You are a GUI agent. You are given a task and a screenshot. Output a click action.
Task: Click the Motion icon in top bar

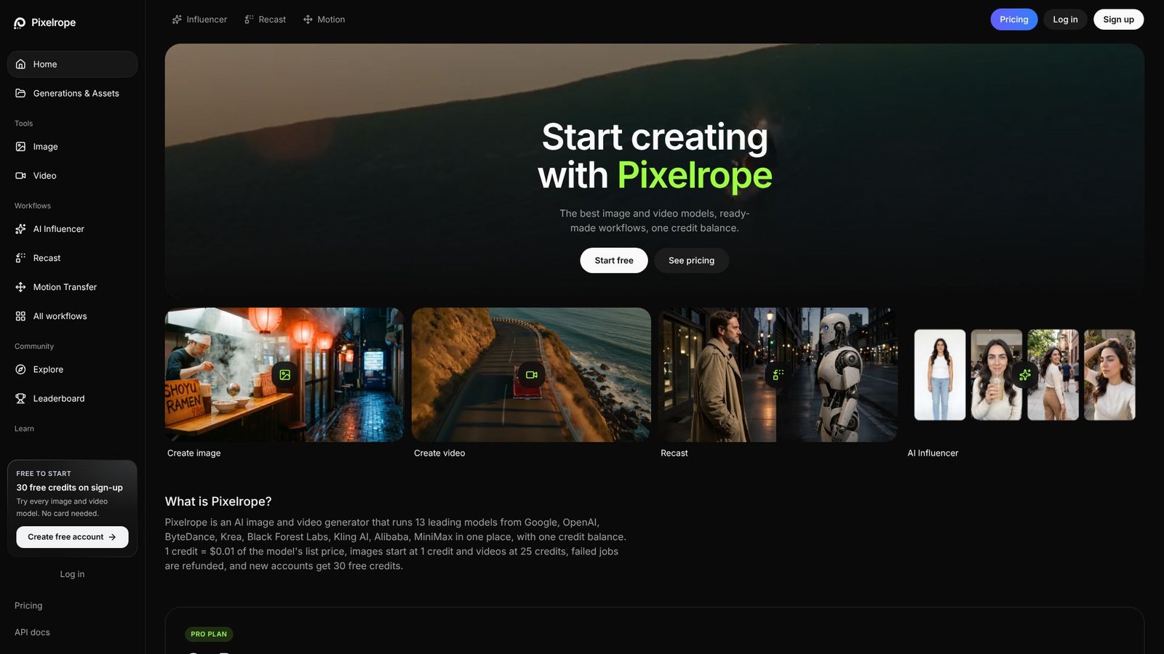pos(308,20)
